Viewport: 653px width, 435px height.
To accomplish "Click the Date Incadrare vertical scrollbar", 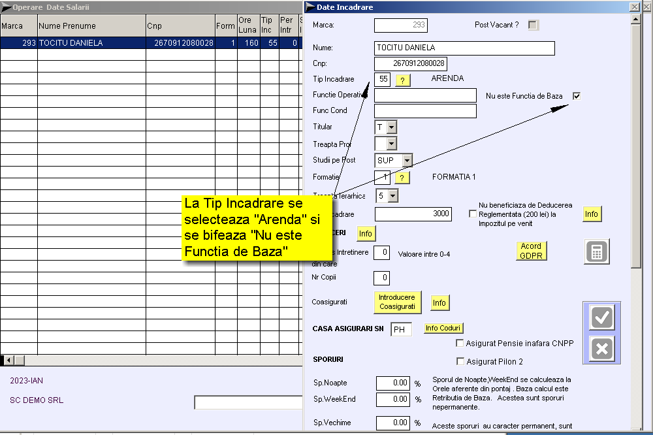I will coord(635,196).
